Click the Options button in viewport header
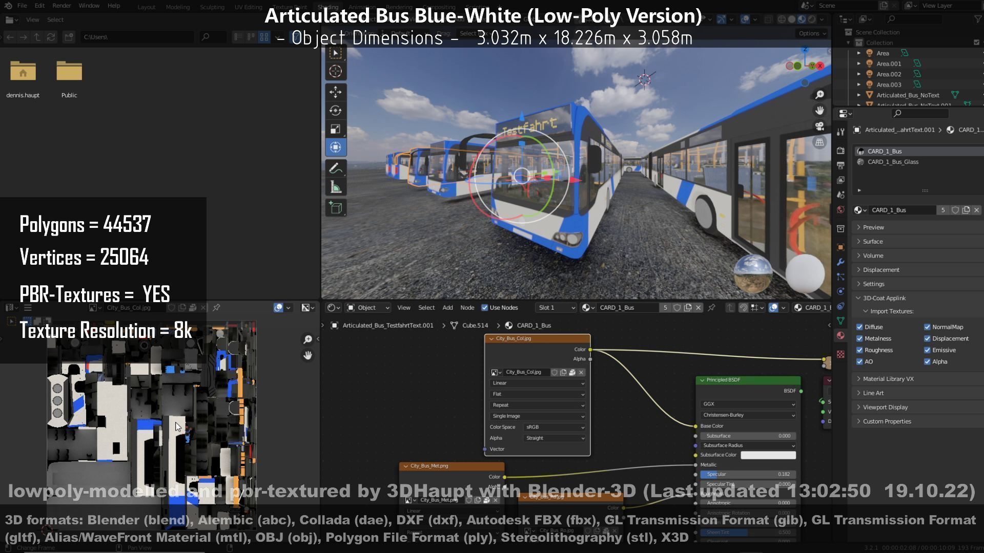Screen dimensions: 984x553 [812, 33]
